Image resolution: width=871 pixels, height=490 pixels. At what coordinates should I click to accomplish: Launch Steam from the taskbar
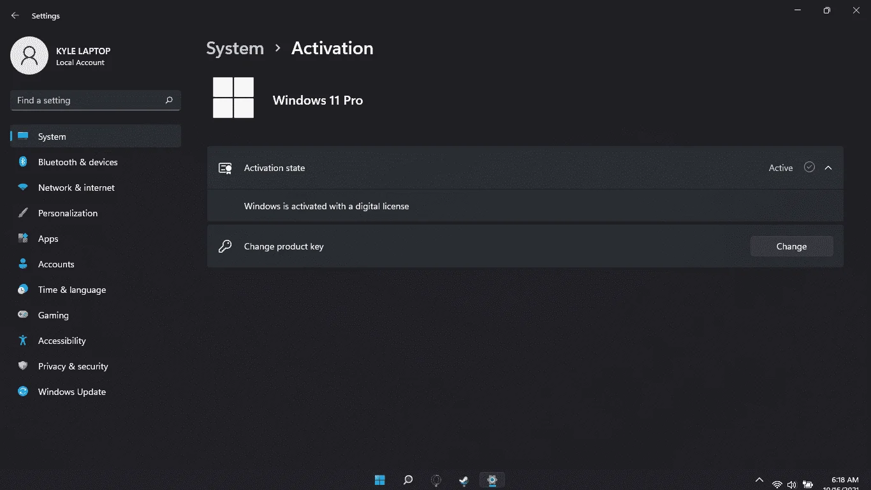click(x=464, y=480)
